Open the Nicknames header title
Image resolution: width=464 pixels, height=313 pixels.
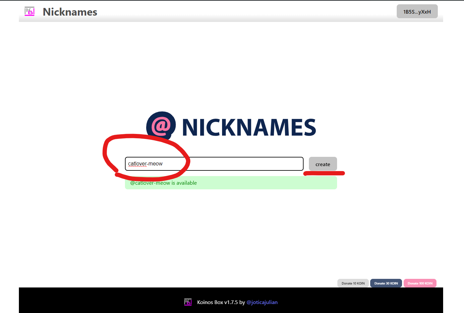pos(70,12)
